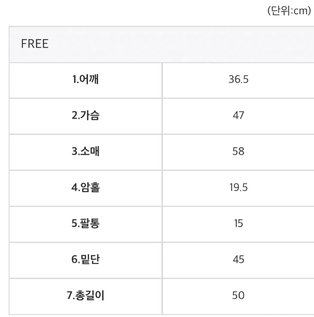314x317 pixels.
Task: Click the hem value 45
Action: 238,259
